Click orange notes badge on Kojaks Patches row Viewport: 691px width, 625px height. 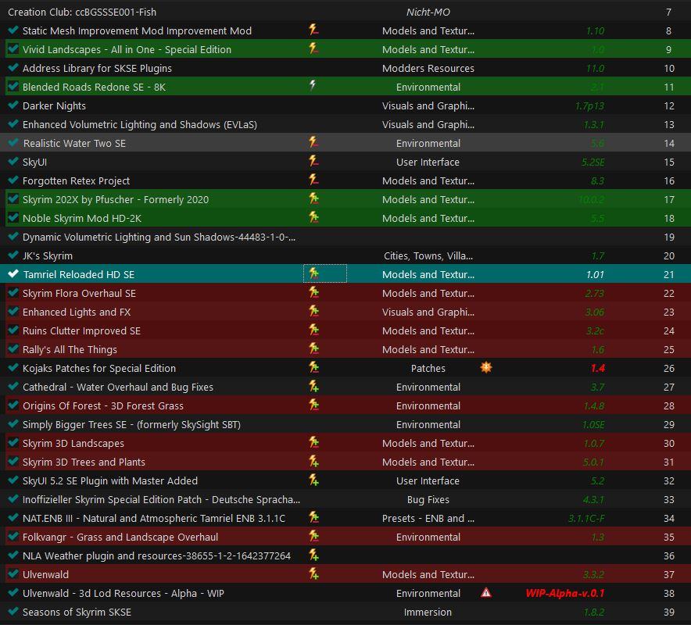[486, 367]
